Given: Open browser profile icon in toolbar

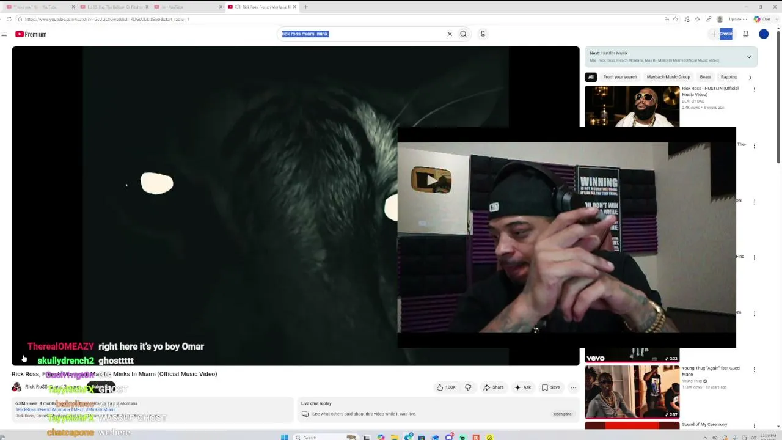Looking at the screenshot, I should tap(720, 19).
